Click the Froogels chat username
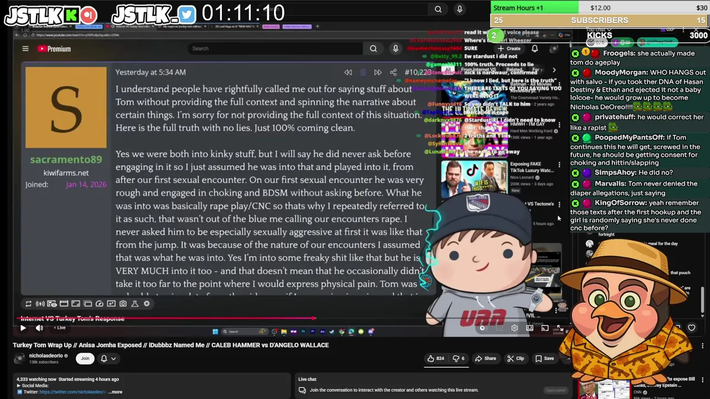The height and width of the screenshot is (399, 710). pyautogui.click(x=618, y=54)
